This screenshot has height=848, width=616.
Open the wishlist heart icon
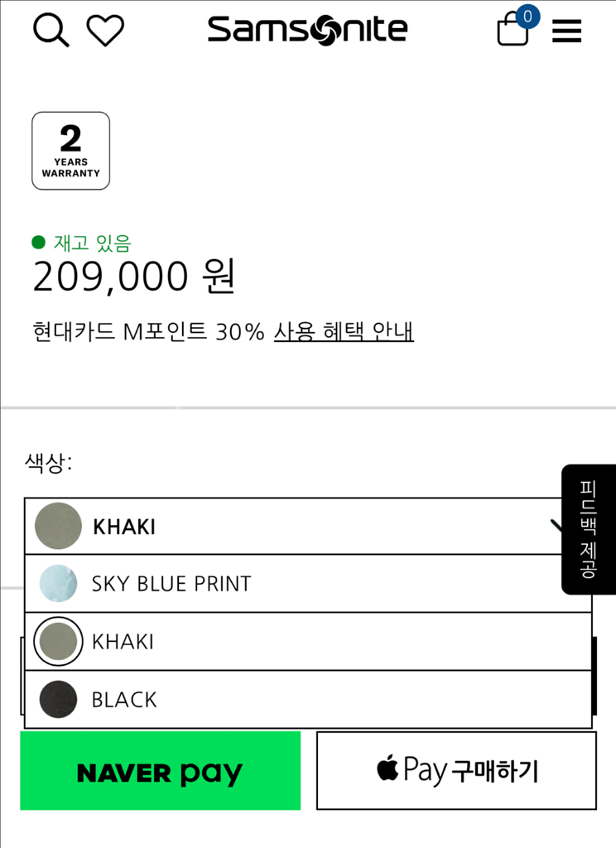coord(105,31)
